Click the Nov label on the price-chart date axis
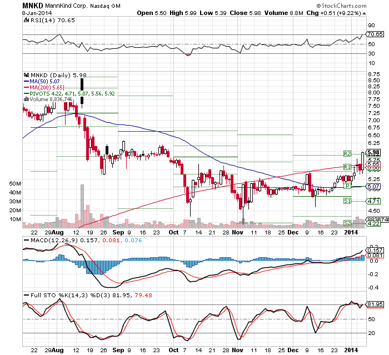 237,232
